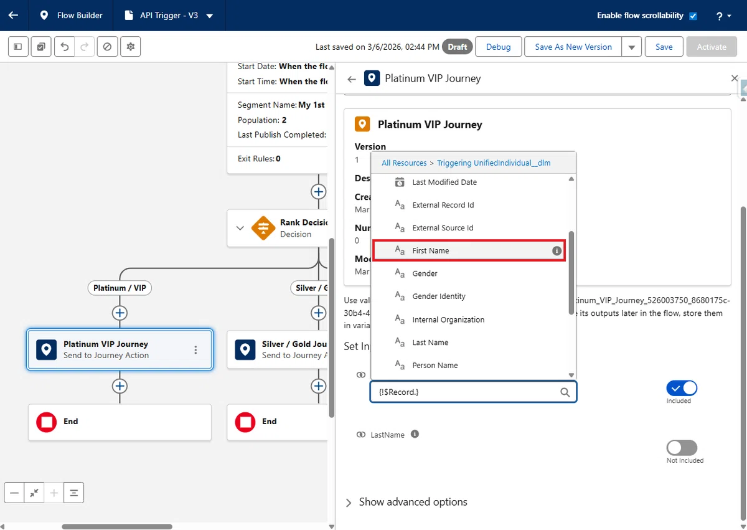Add element above Rank Decision
Image resolution: width=747 pixels, height=530 pixels.
coord(319,191)
